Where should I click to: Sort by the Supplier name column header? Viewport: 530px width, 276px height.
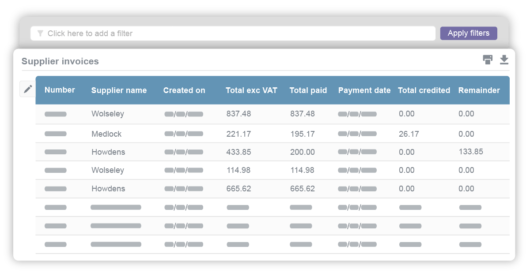click(119, 90)
